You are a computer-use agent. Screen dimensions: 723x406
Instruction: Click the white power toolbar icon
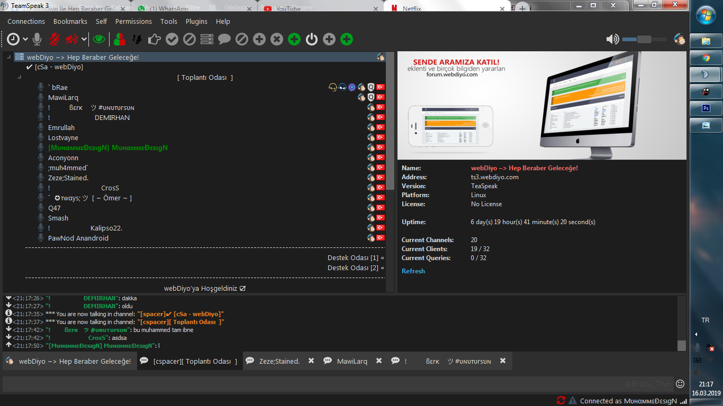coord(312,39)
